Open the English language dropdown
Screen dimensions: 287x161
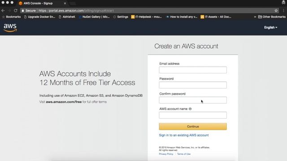point(270,27)
